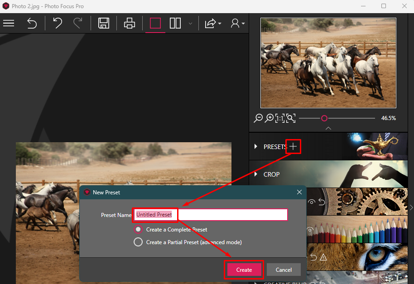The height and width of the screenshot is (284, 414).
Task: Reset the gears panel with its undo arrow
Action: point(322,202)
